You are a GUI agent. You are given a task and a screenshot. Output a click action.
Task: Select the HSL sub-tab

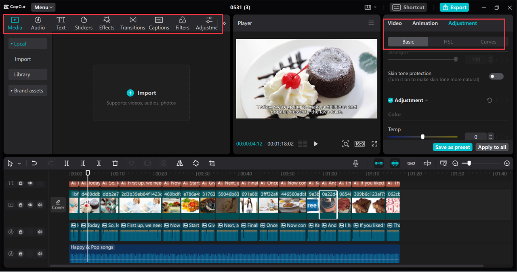tap(448, 42)
